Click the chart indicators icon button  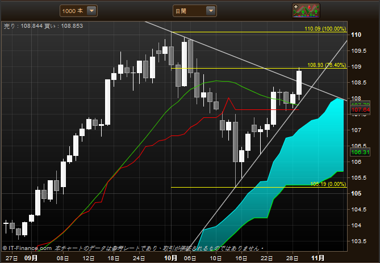coord(306,11)
